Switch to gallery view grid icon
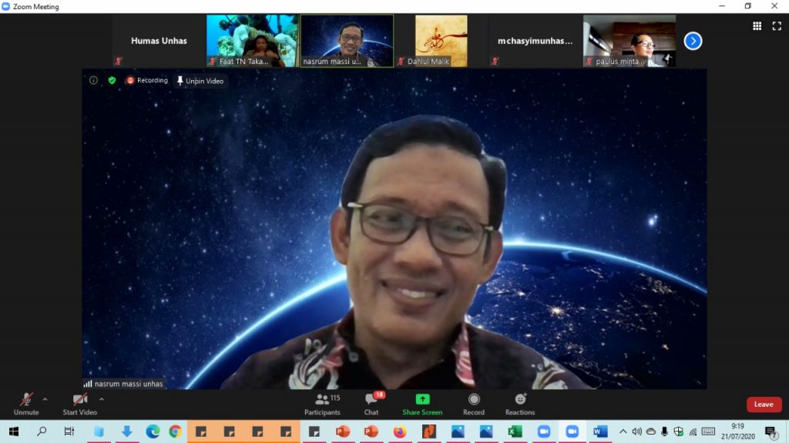This screenshot has height=443, width=789. pyautogui.click(x=757, y=26)
